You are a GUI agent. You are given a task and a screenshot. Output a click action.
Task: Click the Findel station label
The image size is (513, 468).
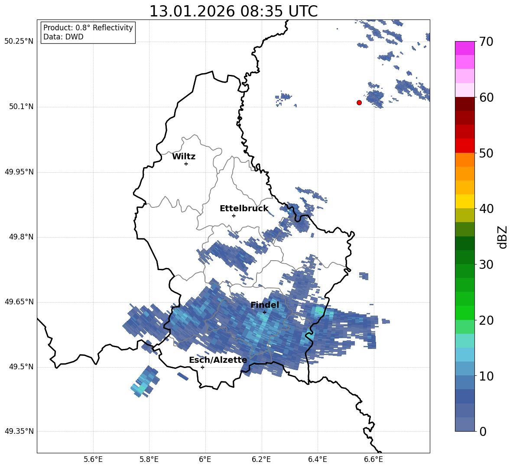[265, 305]
